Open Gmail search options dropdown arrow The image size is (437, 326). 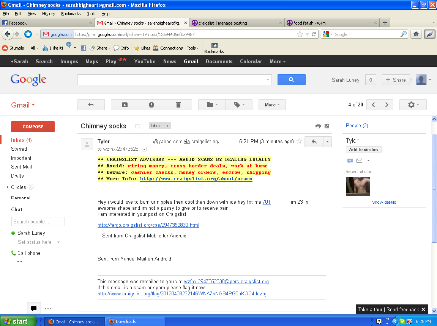(x=268, y=80)
